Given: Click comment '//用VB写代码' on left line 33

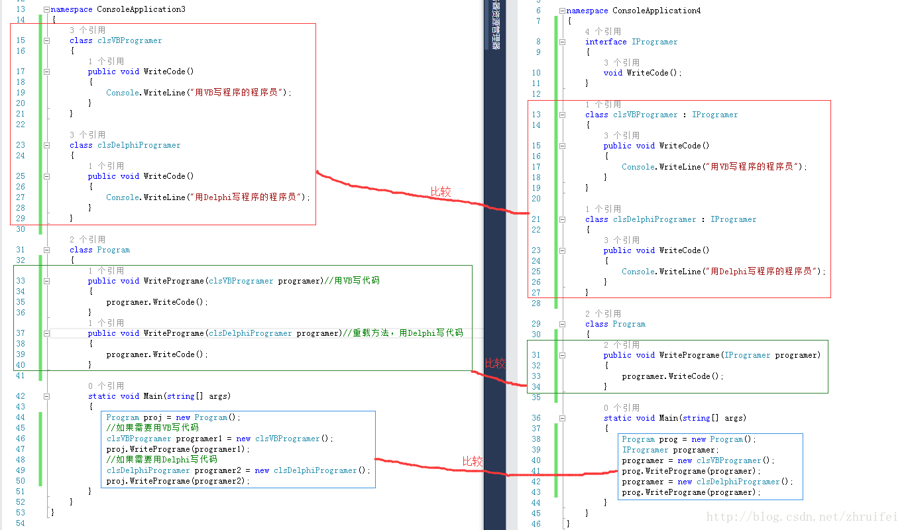Looking at the screenshot, I should click(x=352, y=281).
